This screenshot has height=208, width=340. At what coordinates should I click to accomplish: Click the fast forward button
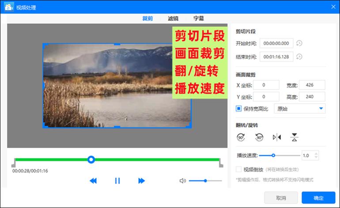[x=141, y=181]
